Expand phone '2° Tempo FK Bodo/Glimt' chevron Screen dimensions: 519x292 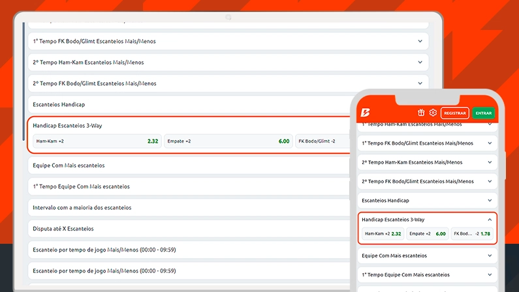[490, 181]
